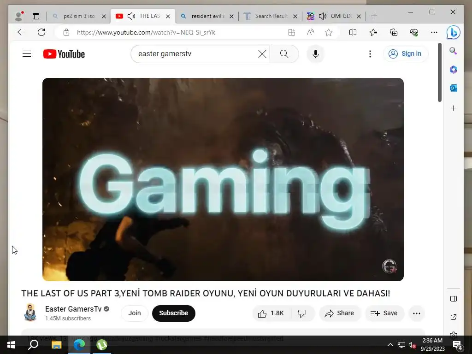Open Edge Settings and more menu
Image resolution: width=472 pixels, height=354 pixels.
tap(434, 32)
